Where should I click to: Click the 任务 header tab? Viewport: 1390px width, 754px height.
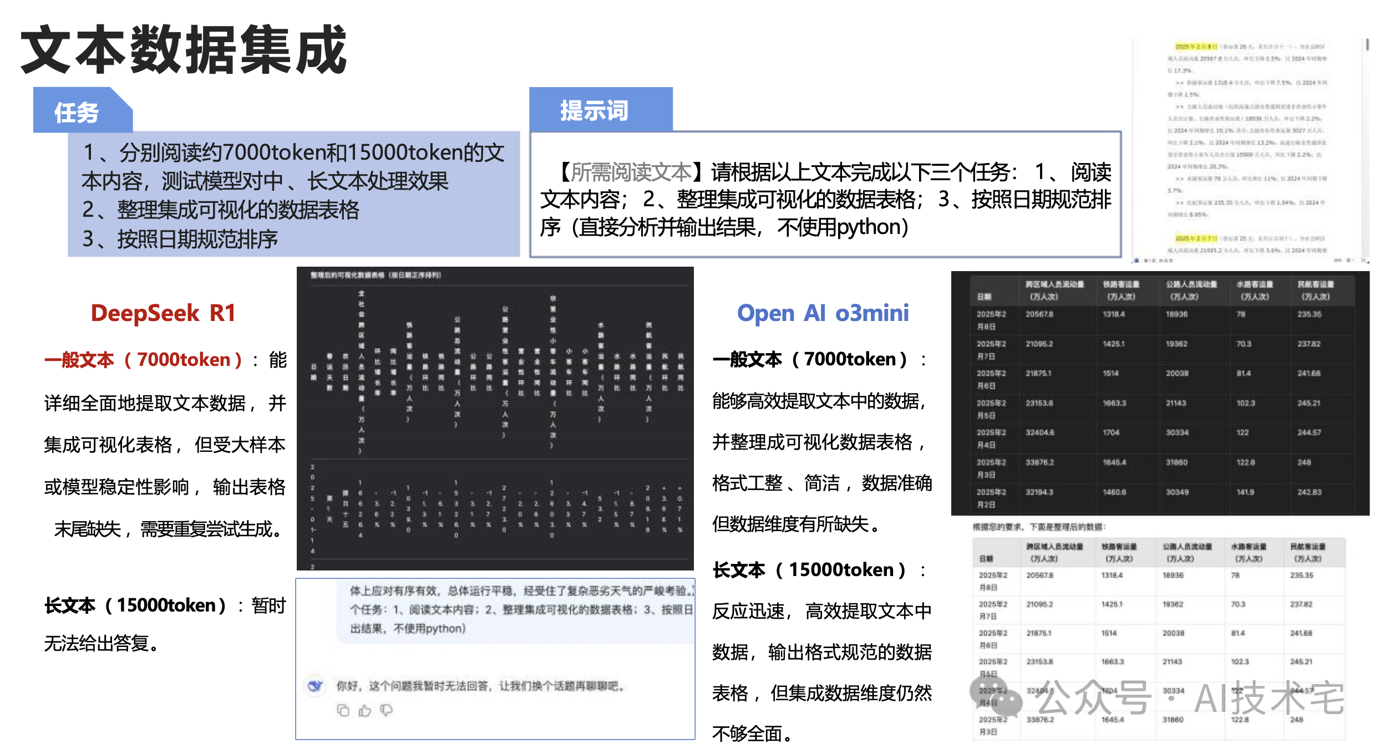click(x=83, y=110)
